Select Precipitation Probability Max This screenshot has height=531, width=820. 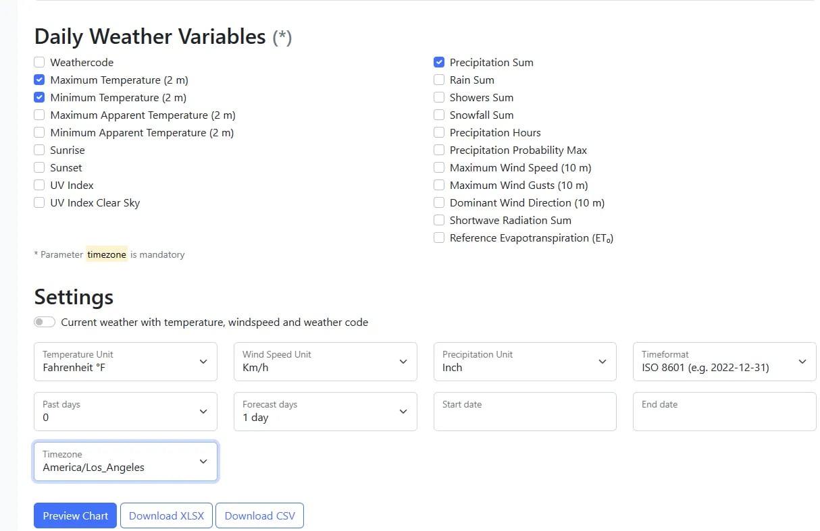tap(439, 150)
